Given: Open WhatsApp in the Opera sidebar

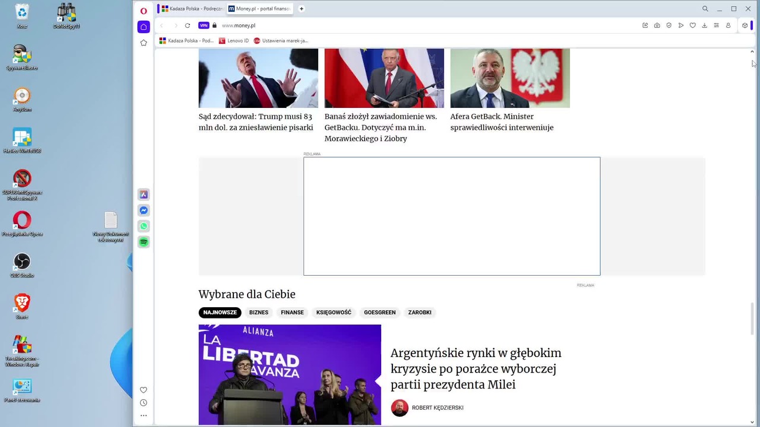Looking at the screenshot, I should tap(144, 226).
